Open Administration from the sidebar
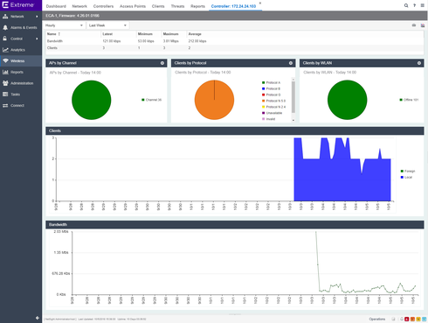The height and width of the screenshot is (323, 428). point(21,83)
